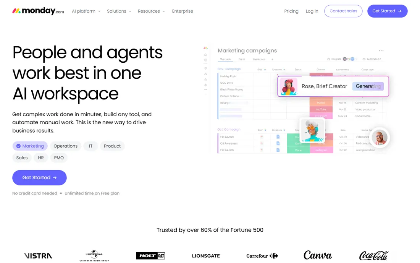Screen dimensions: 420x263
Task: Click the Coca-Cola logo
Action: click(374, 255)
